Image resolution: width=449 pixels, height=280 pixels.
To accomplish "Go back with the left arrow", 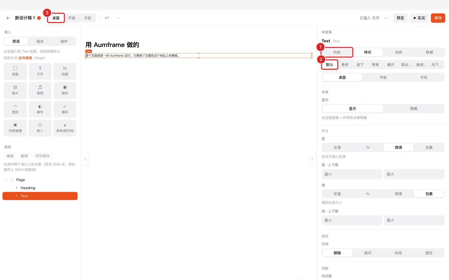I will [8, 18].
